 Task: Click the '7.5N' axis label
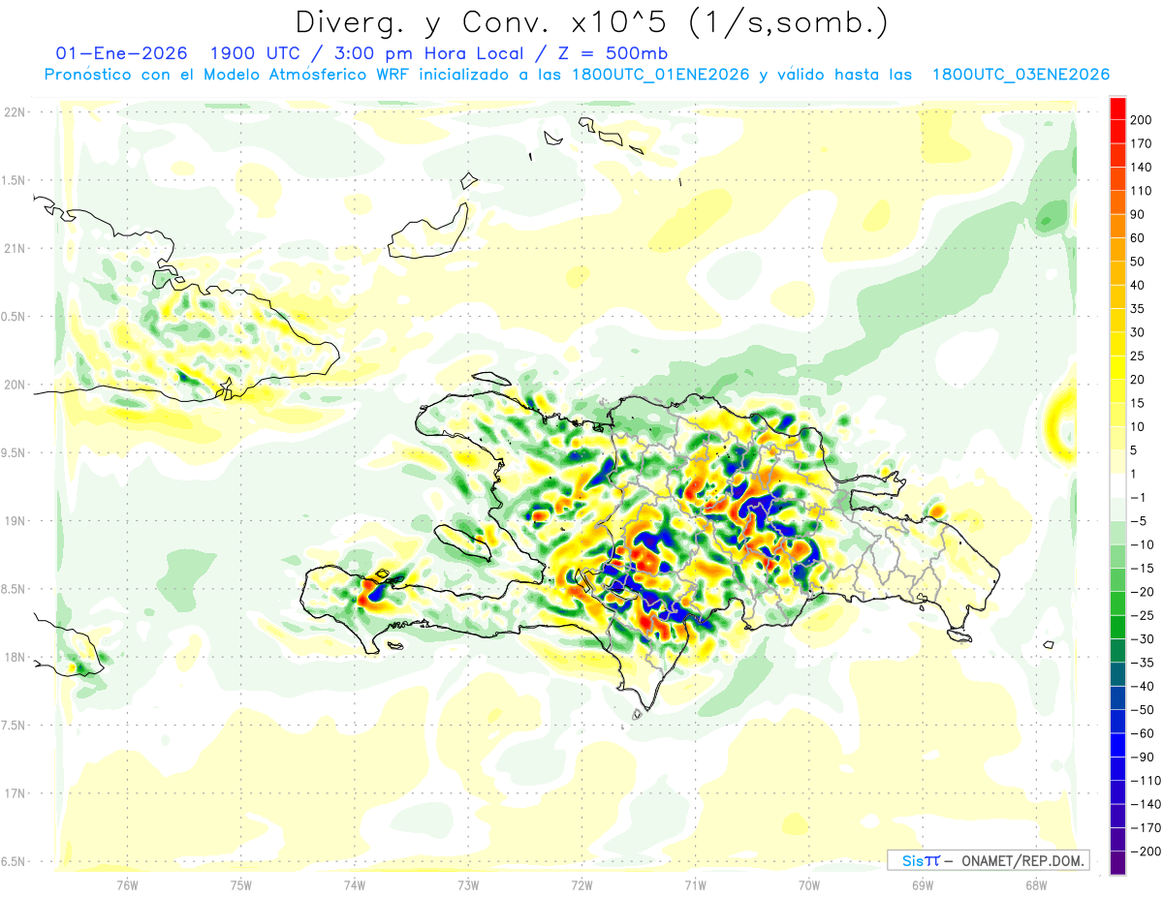point(15,726)
